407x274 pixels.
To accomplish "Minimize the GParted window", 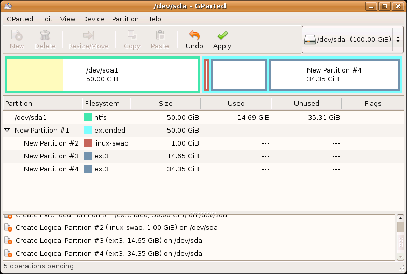I will pos(371,6).
